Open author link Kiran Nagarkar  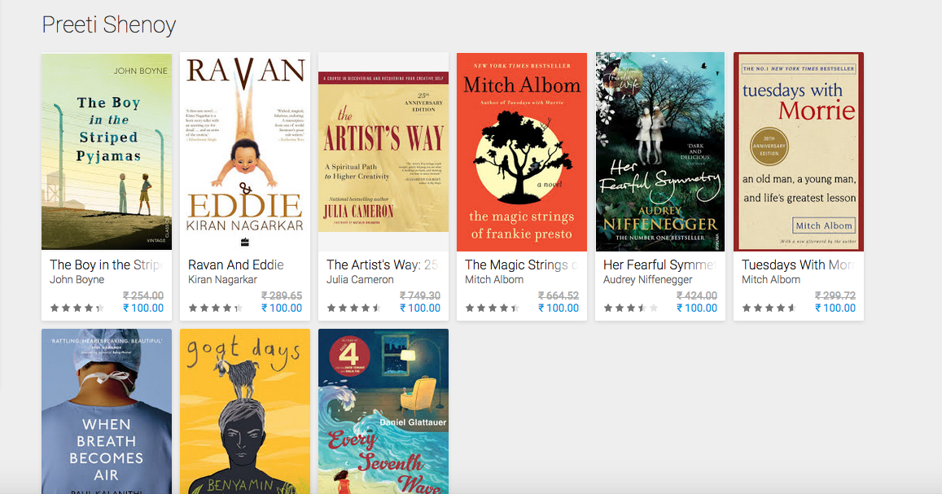[222, 280]
